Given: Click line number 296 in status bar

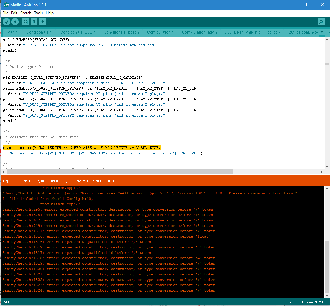Looking at the screenshot, I should coord(6,302).
